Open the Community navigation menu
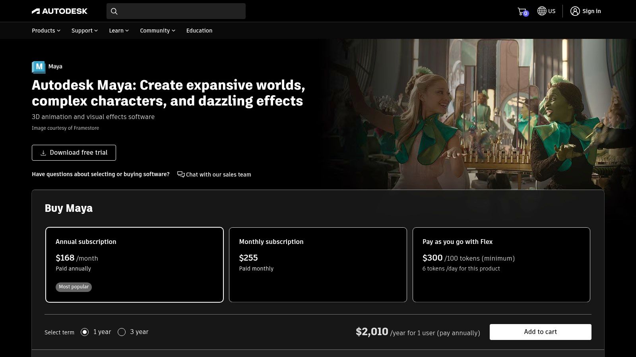 click(x=157, y=31)
